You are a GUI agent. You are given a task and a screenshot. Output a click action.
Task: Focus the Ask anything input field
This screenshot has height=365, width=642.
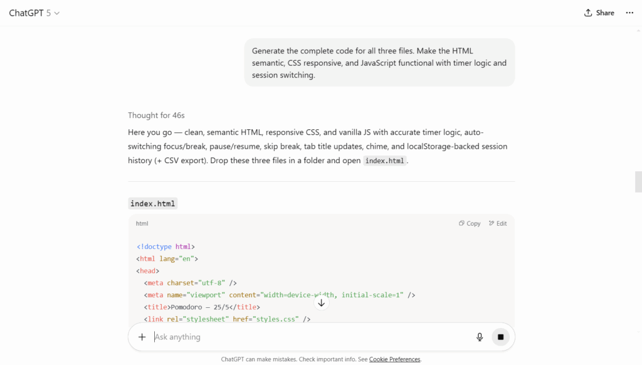[311, 337]
